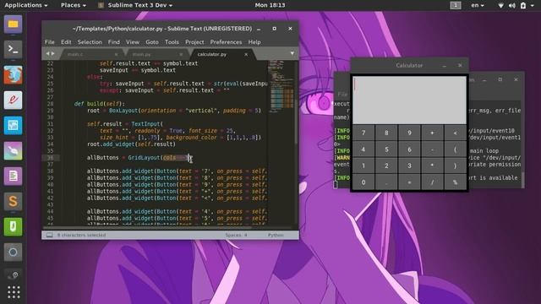The image size is (541, 304).
Task: Switch to Sublime Text via dock icon
Action: 14,201
